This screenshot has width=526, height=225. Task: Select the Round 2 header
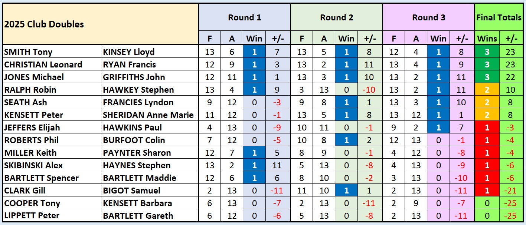pyautogui.click(x=336, y=17)
